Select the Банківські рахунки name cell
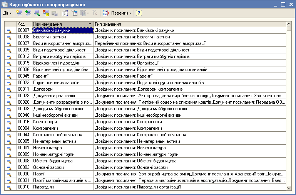 [63, 30]
